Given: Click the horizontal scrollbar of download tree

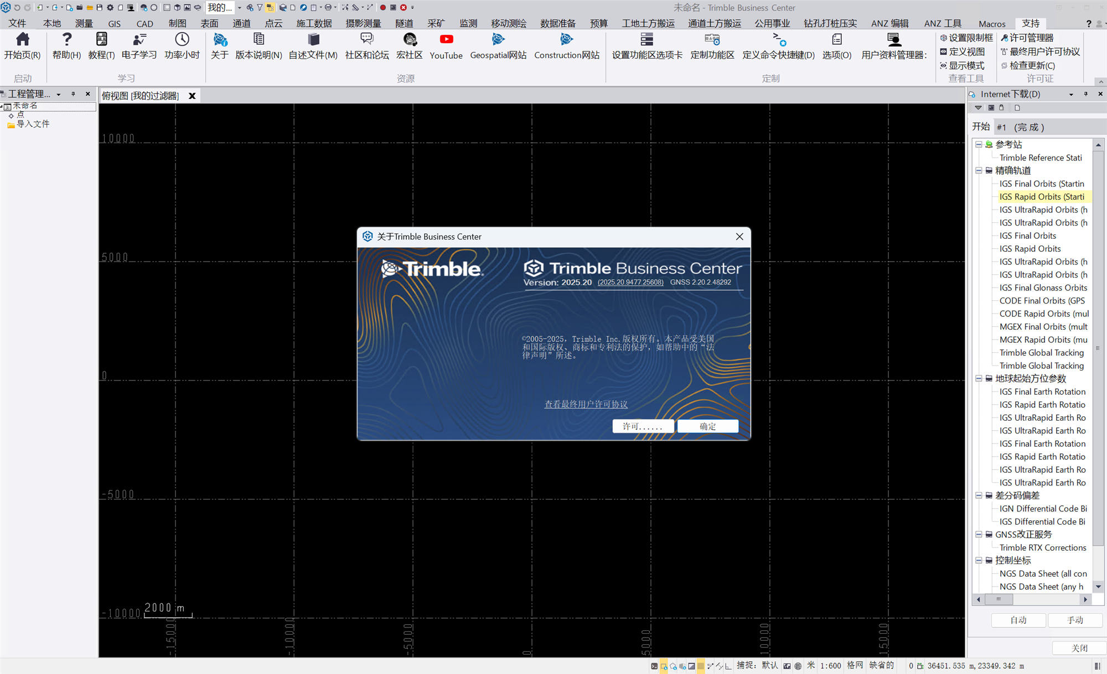Looking at the screenshot, I should (998, 599).
